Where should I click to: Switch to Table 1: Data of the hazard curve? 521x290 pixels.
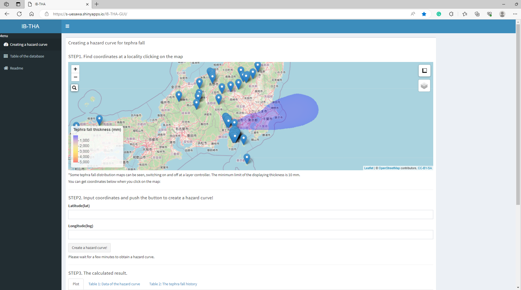click(114, 284)
